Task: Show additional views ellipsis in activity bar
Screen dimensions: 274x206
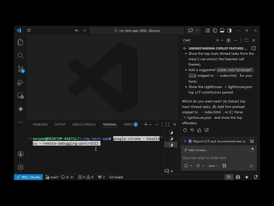Action: point(21,122)
